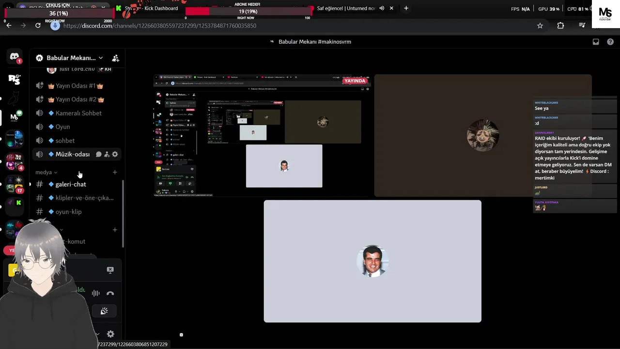The image size is (620, 349).
Task: Disconnect from voice with hang-up icon
Action: tap(110, 293)
